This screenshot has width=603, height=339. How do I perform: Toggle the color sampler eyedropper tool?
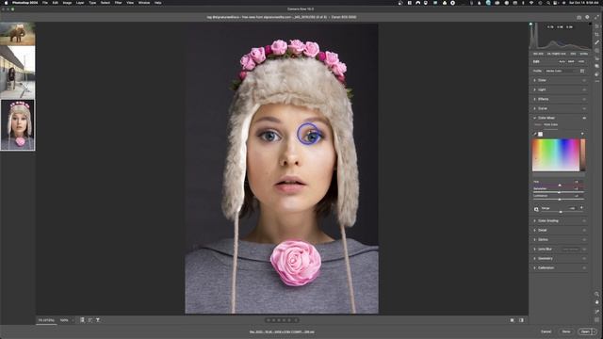click(x=596, y=312)
